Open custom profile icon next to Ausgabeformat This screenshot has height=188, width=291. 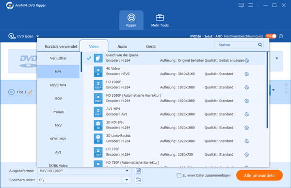pos(138,171)
